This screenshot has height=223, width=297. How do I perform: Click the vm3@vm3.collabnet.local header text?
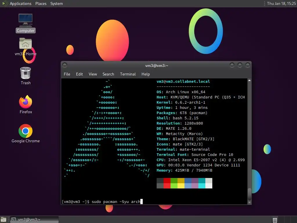183,82
